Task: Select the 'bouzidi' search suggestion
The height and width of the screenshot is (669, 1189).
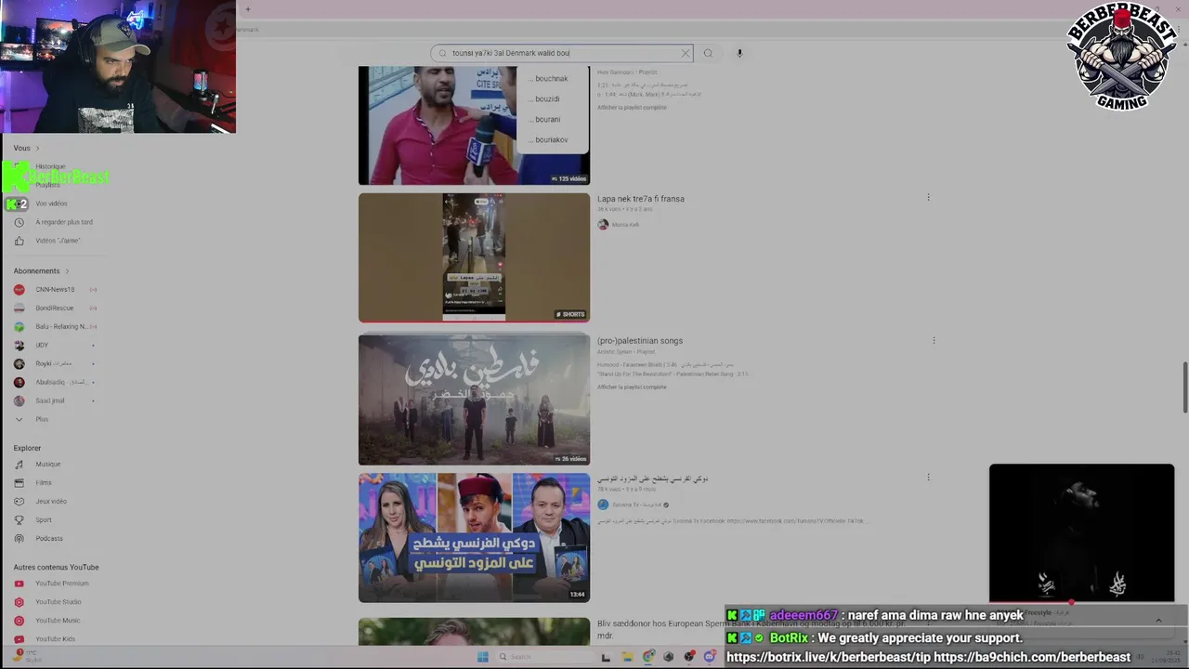Action: (x=552, y=99)
